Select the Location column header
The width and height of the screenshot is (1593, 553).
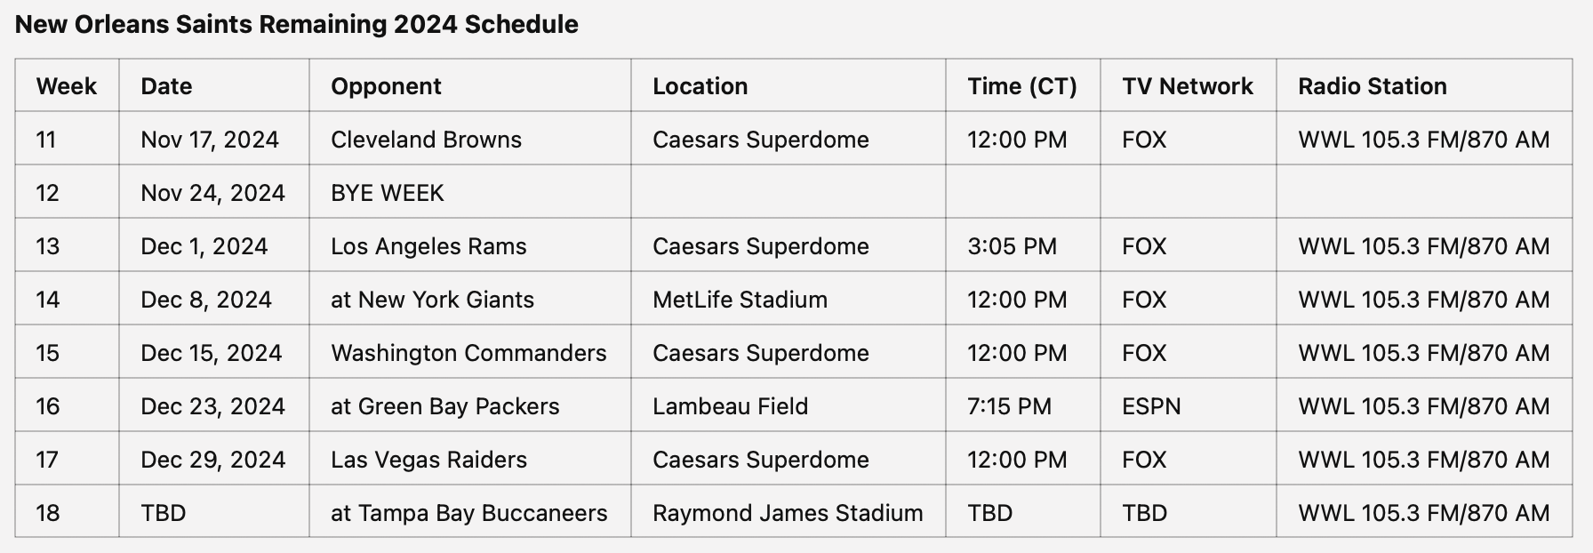tap(788, 86)
